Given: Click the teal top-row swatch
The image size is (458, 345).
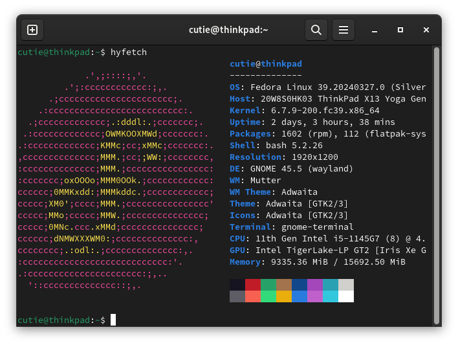Looking at the screenshot, I should 331,285.
